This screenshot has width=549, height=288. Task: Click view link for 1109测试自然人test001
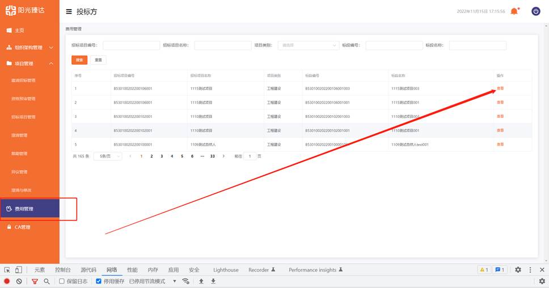(x=500, y=144)
